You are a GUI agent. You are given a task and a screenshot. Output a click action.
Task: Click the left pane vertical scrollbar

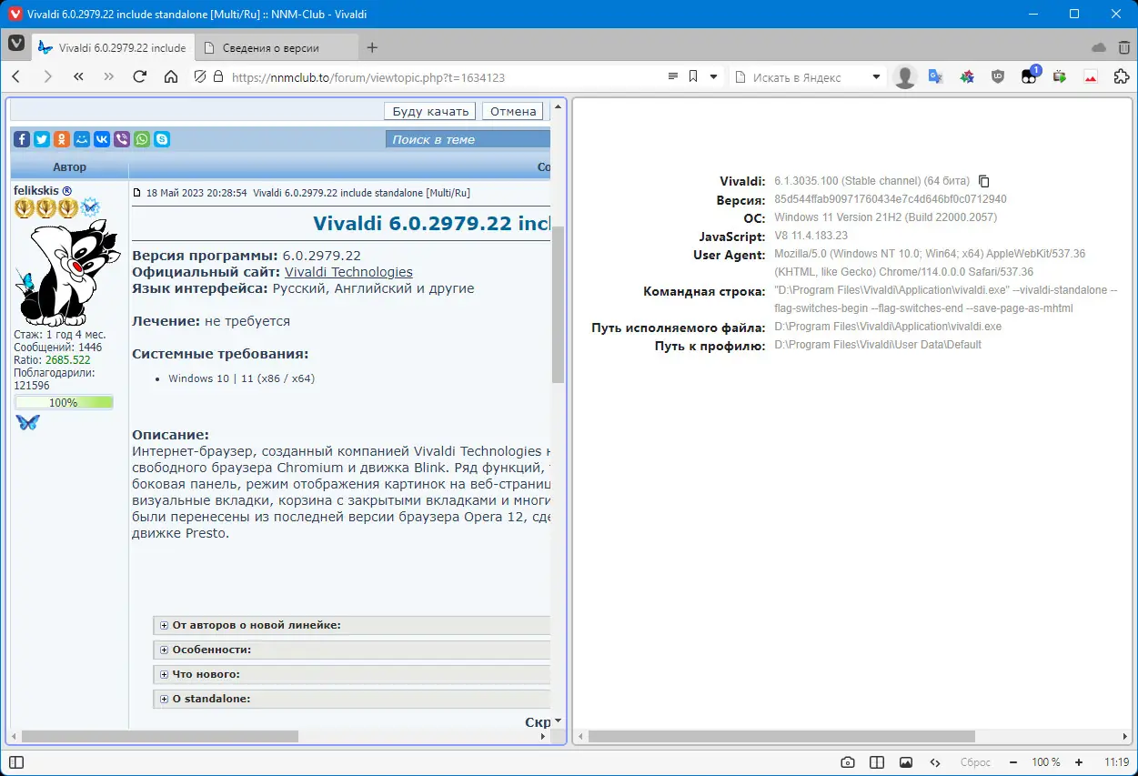click(559, 305)
